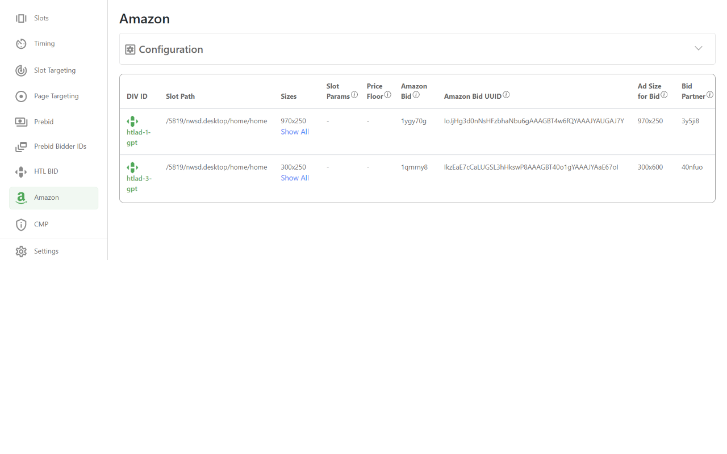Viewport: 727px width, 454px height.
Task: Open the Prebid Bidder IDs icon
Action: click(21, 146)
